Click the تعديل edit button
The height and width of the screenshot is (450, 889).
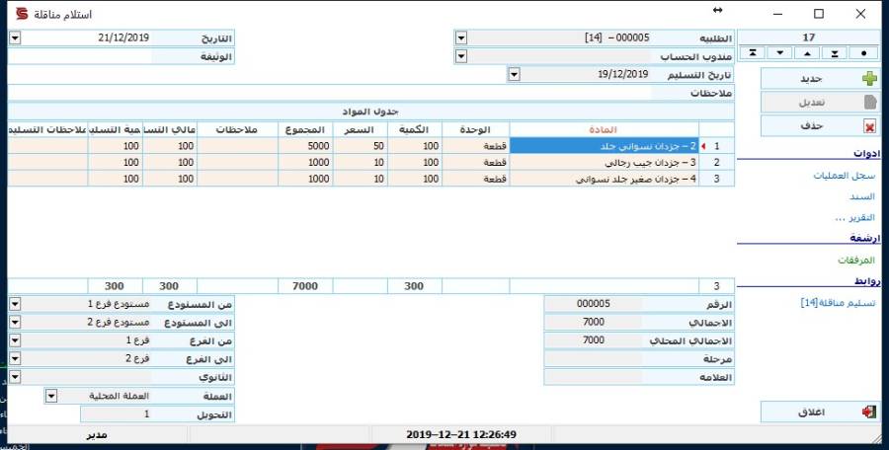pos(820,103)
